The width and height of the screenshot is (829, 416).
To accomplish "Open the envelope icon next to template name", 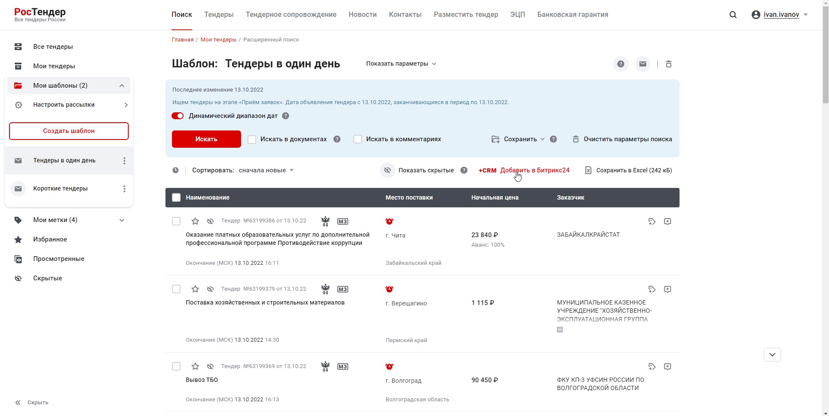I will [643, 64].
